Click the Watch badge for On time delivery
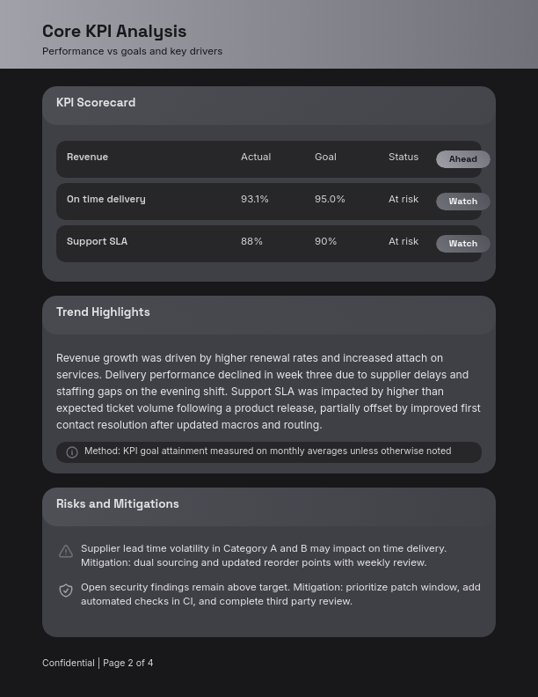 pyautogui.click(x=462, y=202)
